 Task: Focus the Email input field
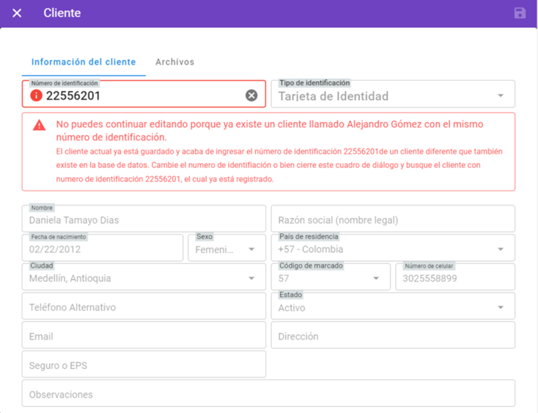(143, 337)
